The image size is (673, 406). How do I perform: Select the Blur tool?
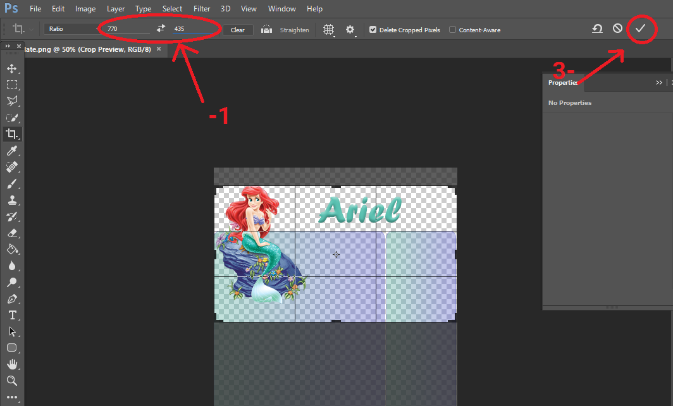point(11,266)
